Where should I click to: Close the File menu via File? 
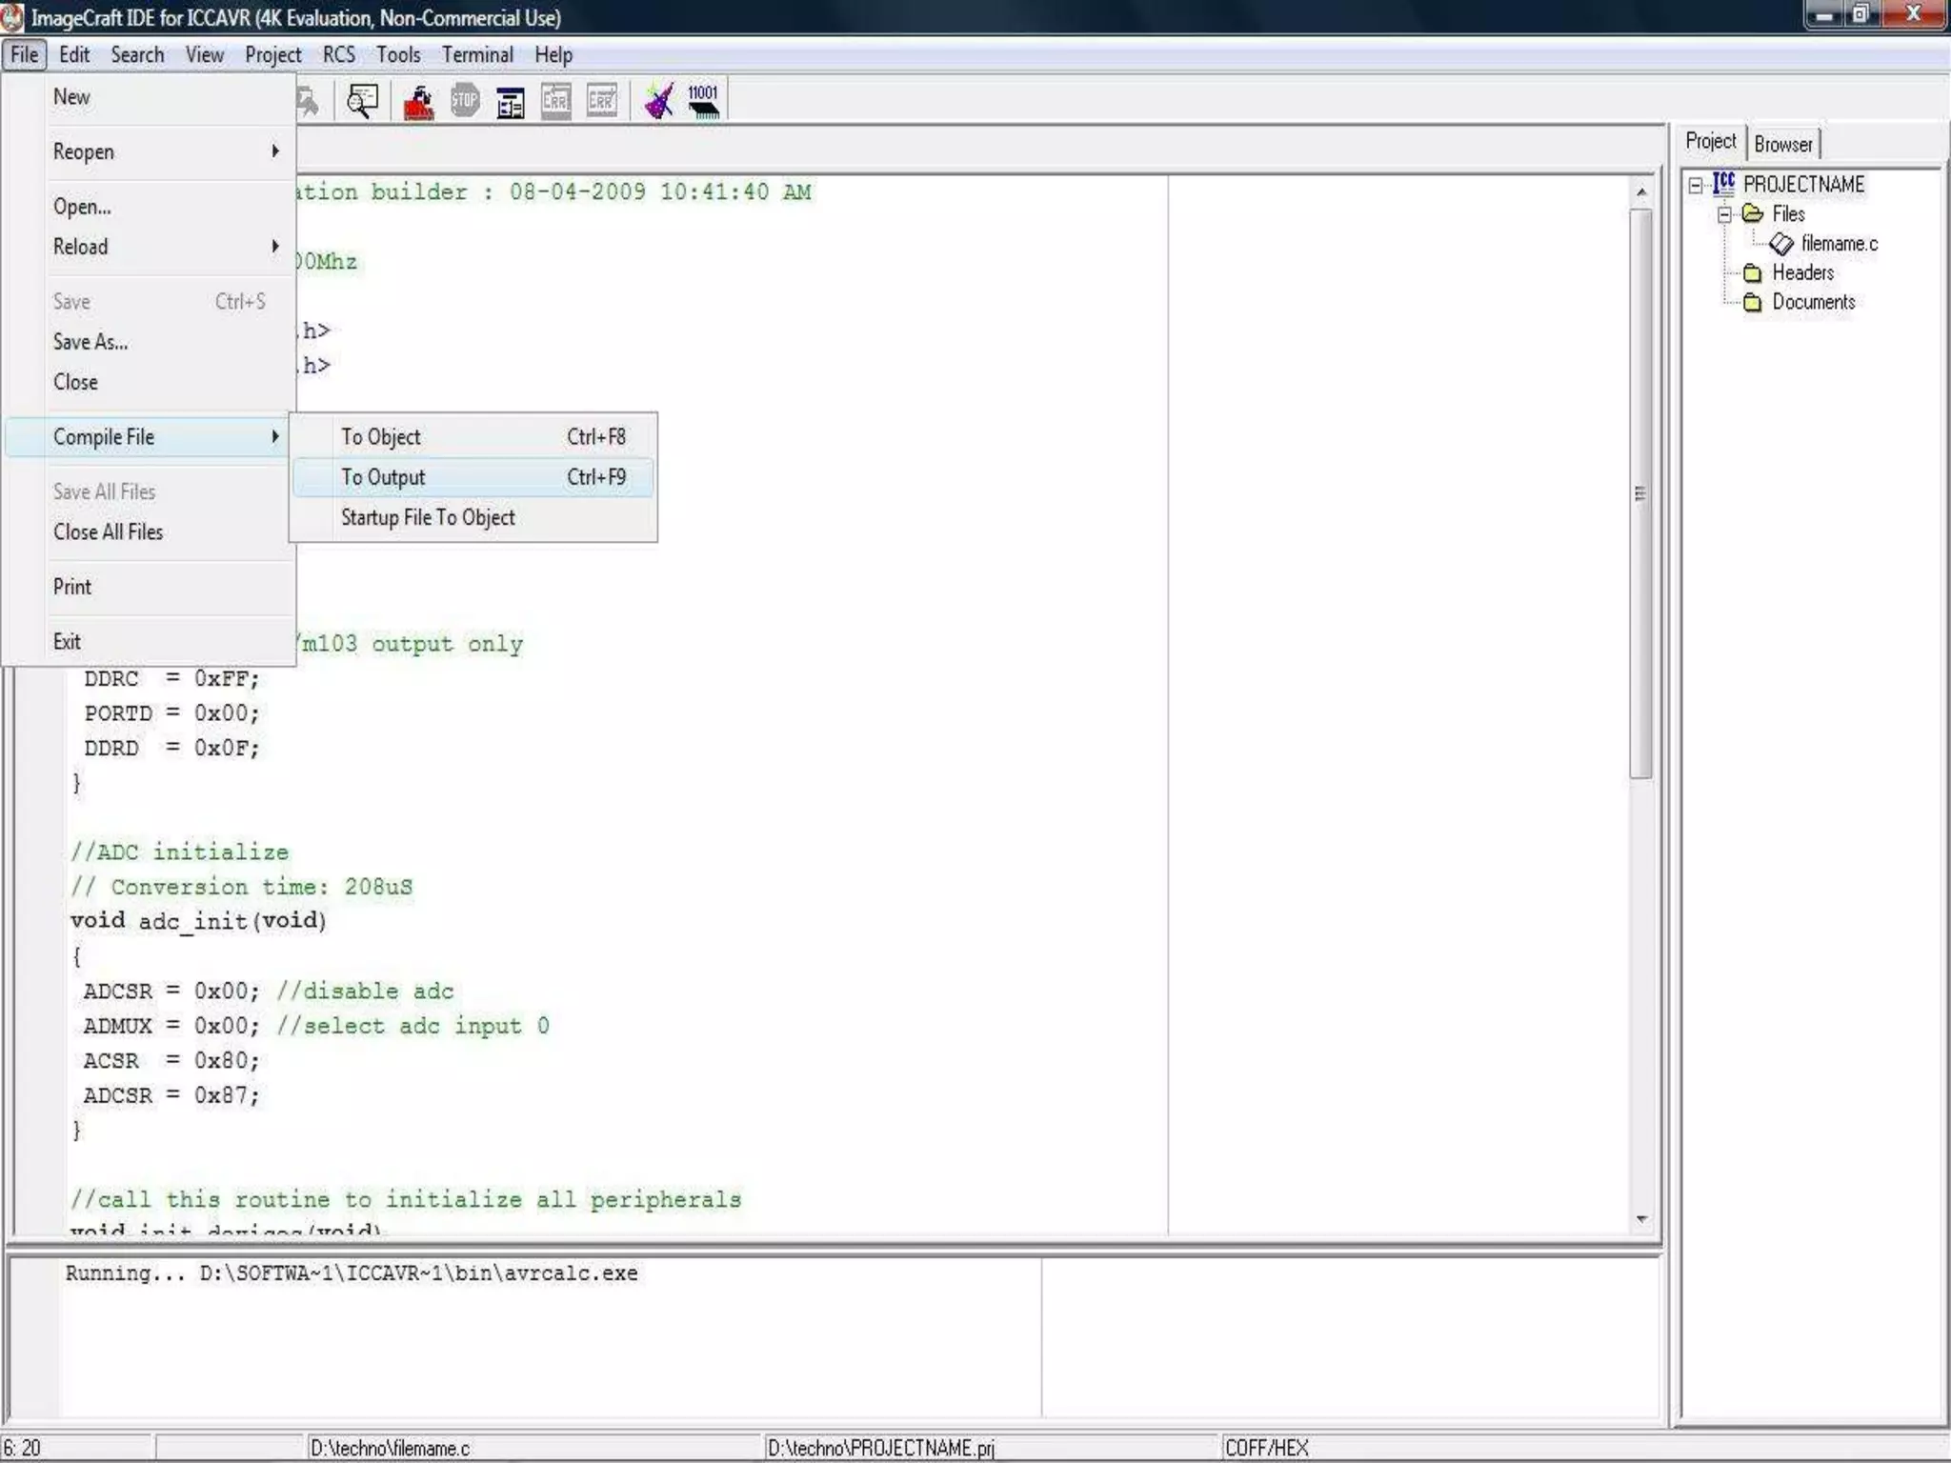[x=25, y=54]
